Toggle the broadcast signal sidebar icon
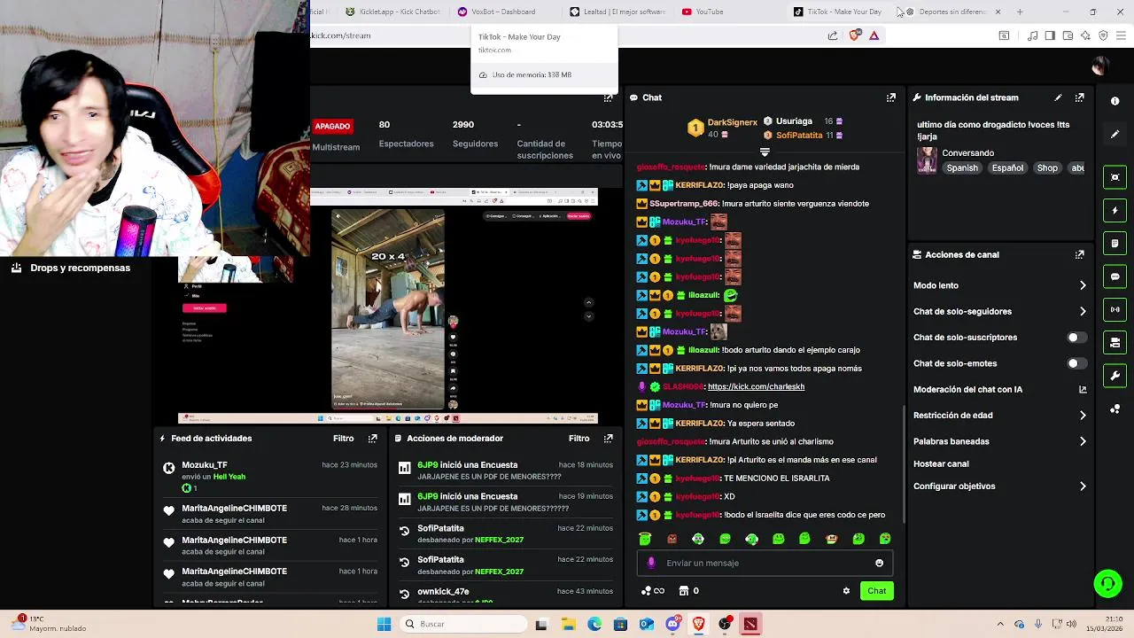This screenshot has height=638, width=1134. click(x=1115, y=309)
